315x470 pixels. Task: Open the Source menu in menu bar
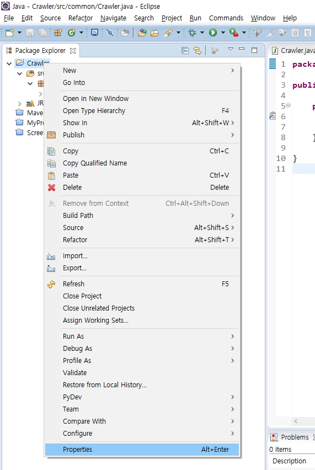click(x=50, y=18)
